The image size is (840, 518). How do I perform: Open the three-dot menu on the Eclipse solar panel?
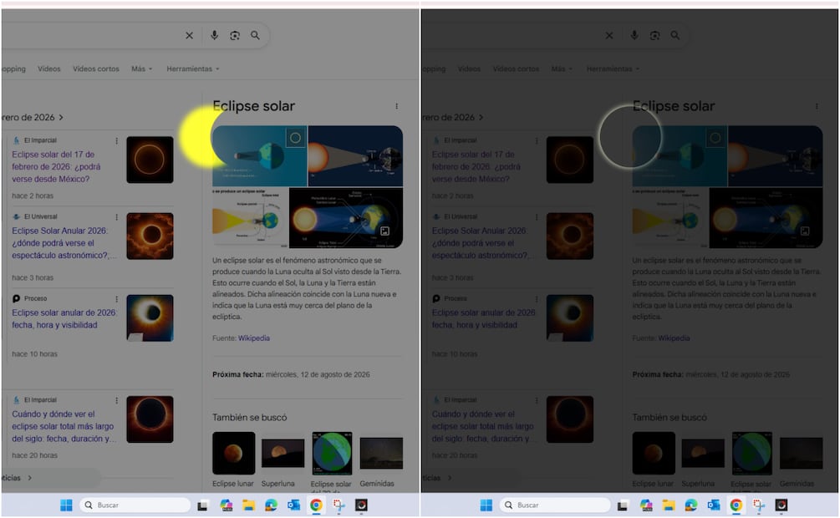[x=397, y=106]
